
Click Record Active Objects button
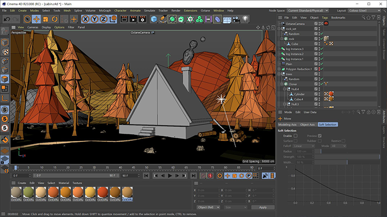(203, 176)
